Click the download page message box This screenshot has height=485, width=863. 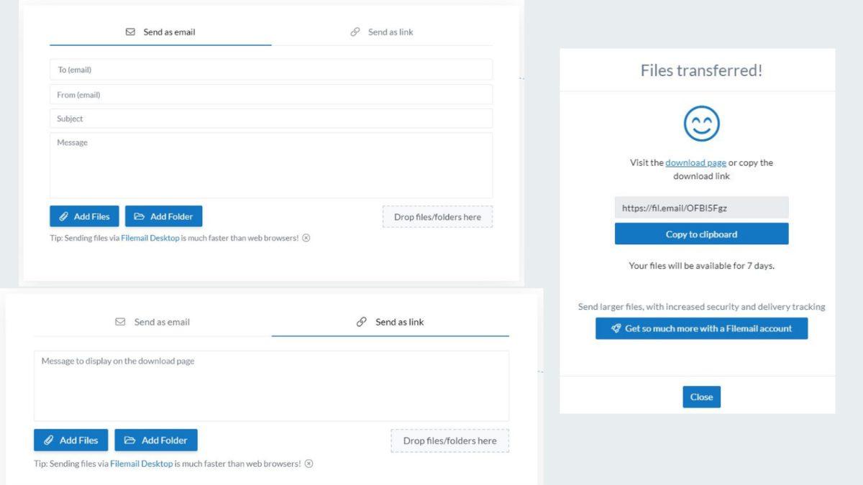[x=270, y=386]
